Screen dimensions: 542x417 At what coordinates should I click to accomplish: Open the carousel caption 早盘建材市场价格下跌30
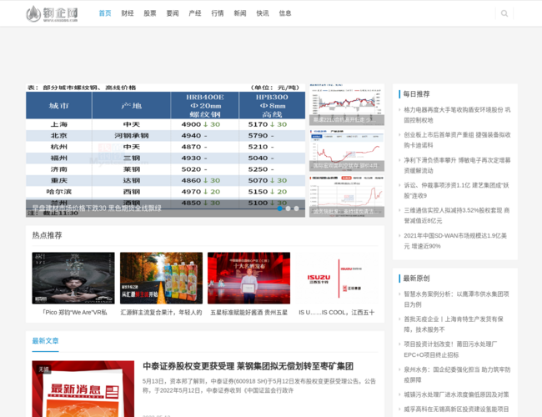97,208
